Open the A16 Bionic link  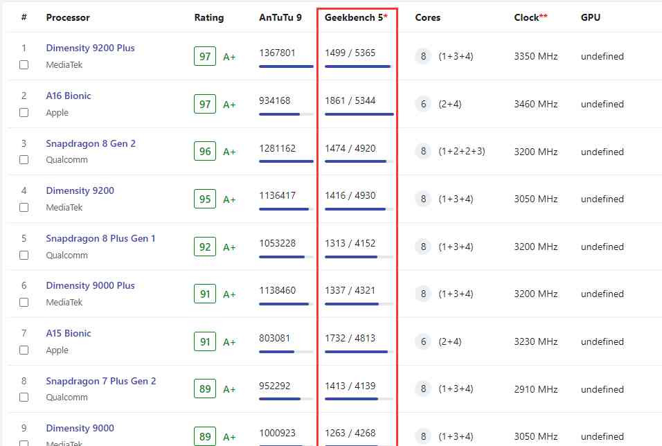(69, 96)
